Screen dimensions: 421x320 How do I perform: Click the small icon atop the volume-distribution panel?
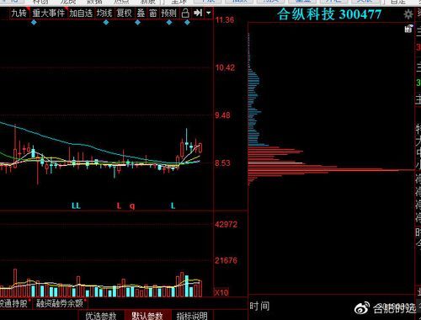[408, 29]
